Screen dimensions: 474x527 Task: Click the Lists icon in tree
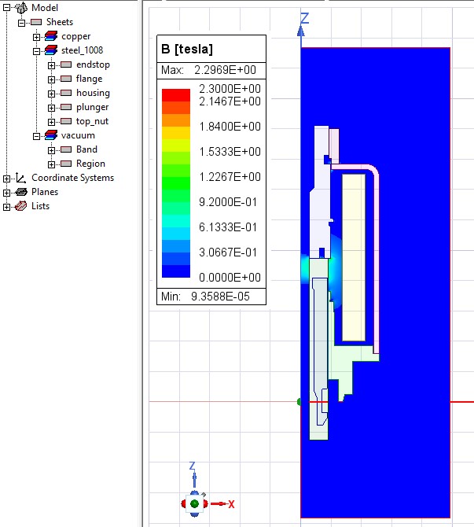tap(21, 206)
